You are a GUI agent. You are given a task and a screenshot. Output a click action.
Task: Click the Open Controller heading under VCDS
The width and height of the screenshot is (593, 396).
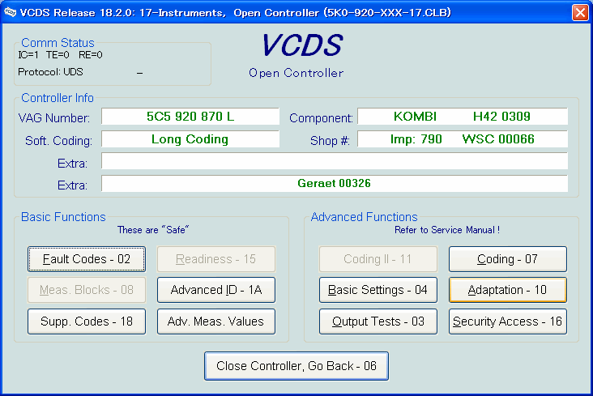(x=296, y=73)
